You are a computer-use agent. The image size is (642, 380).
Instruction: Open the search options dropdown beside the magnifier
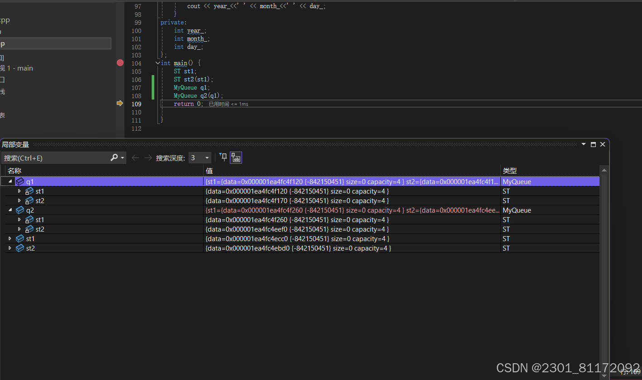(121, 157)
